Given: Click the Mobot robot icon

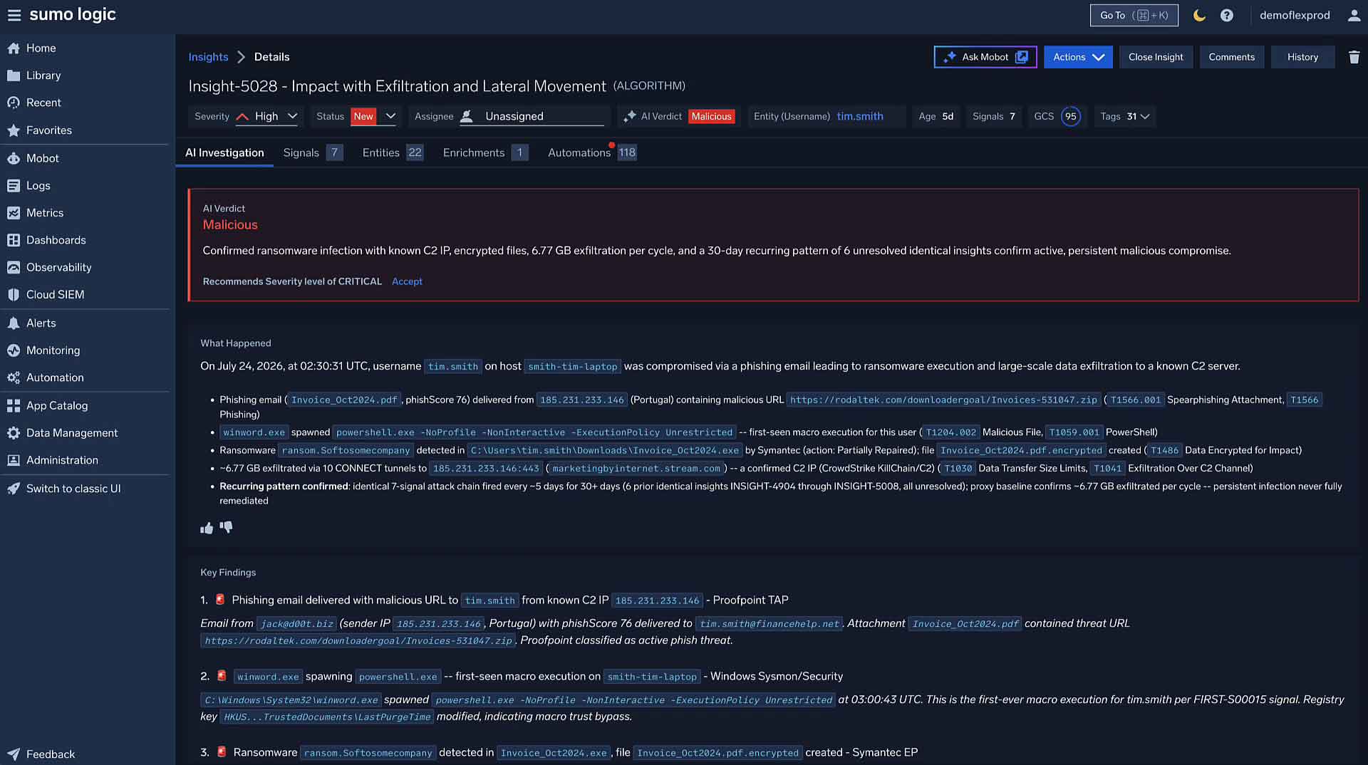Looking at the screenshot, I should (14, 158).
